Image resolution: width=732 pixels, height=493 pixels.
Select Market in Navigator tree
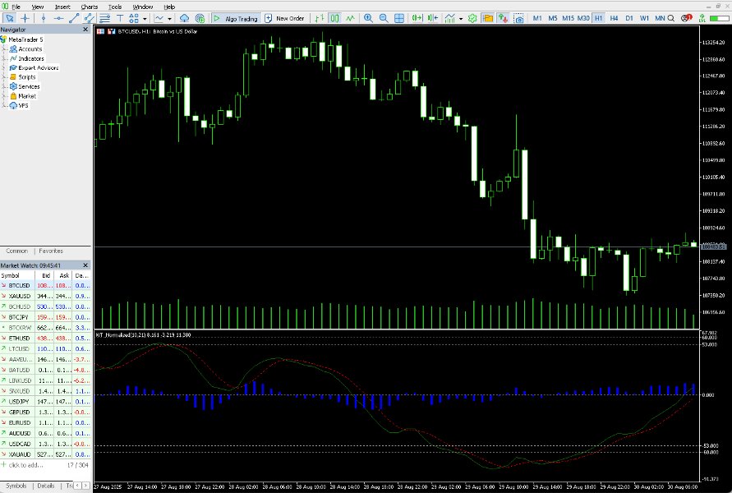(x=27, y=96)
